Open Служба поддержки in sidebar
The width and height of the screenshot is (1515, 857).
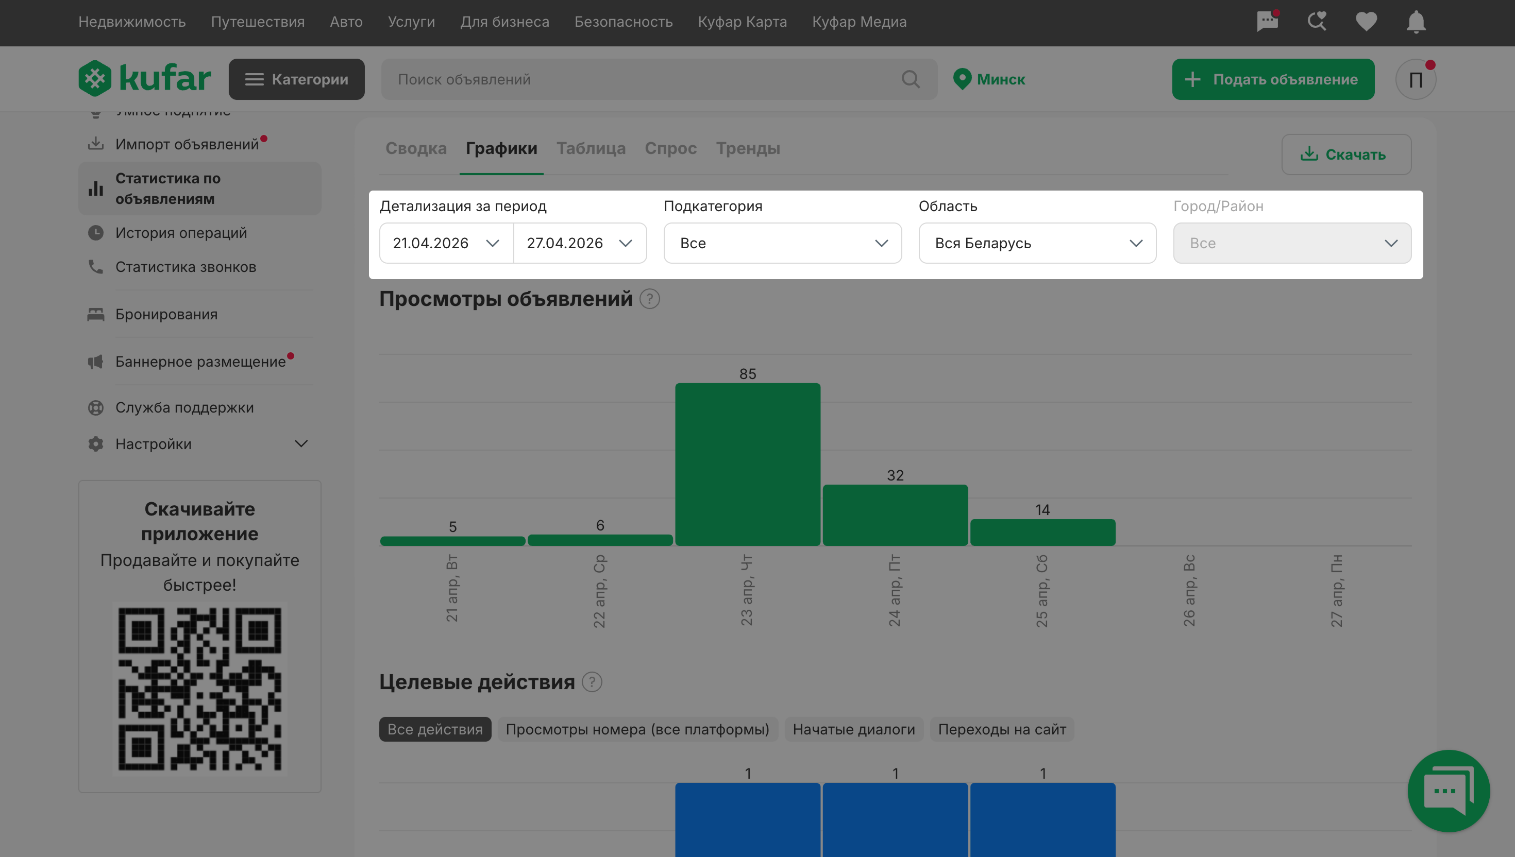tap(185, 407)
